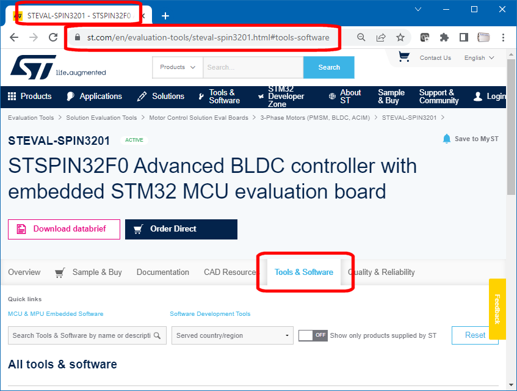The width and height of the screenshot is (517, 391).
Task: Reload the current page
Action: [53, 37]
